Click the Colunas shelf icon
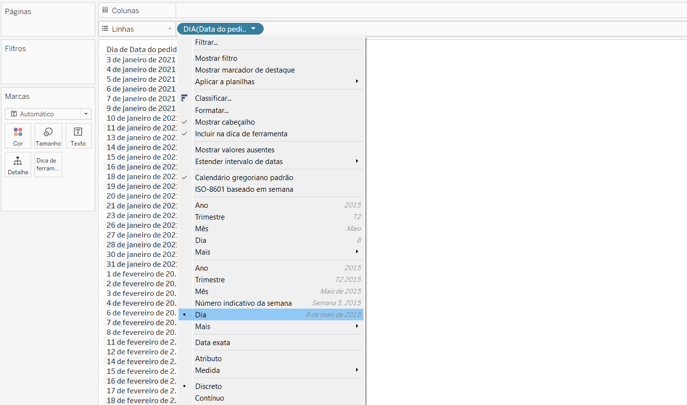687x405 pixels. point(105,10)
